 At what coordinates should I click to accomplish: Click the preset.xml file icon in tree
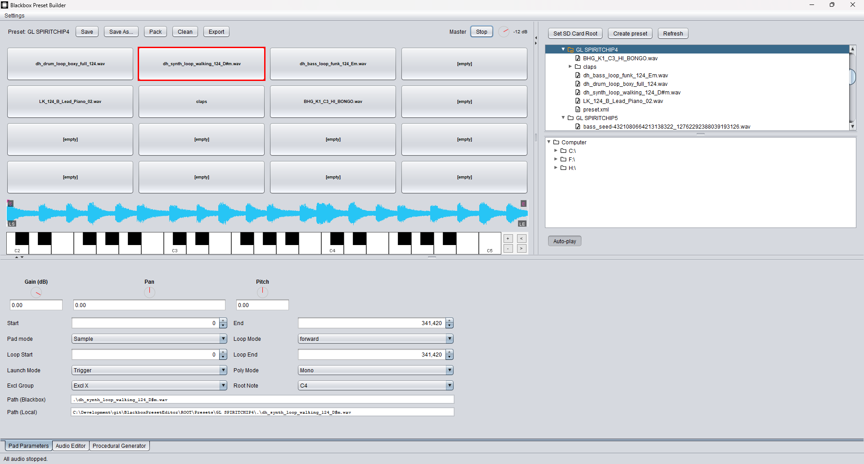tap(578, 109)
